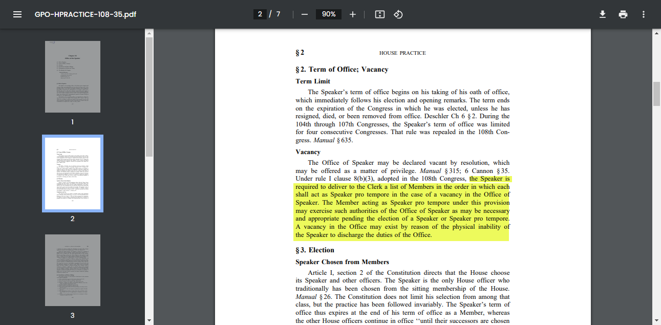
Task: Download the PDF file
Action: click(x=603, y=14)
